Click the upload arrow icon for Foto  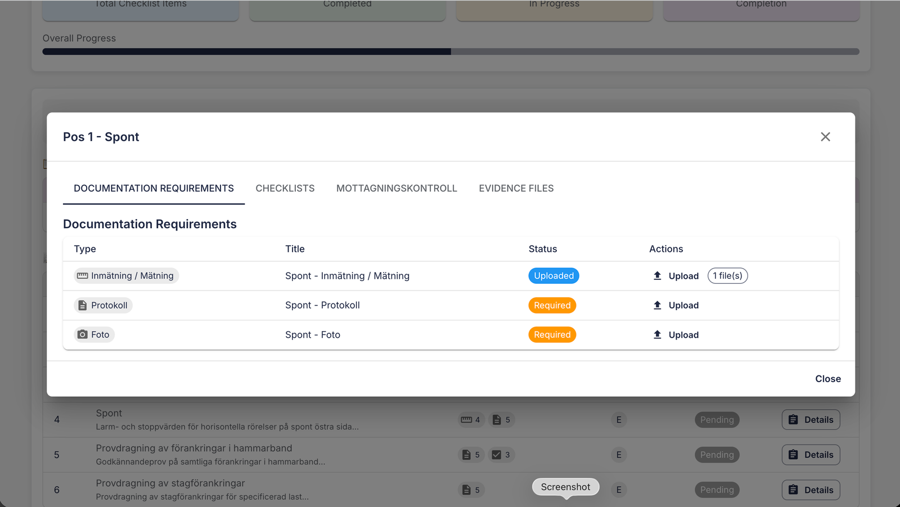(657, 334)
